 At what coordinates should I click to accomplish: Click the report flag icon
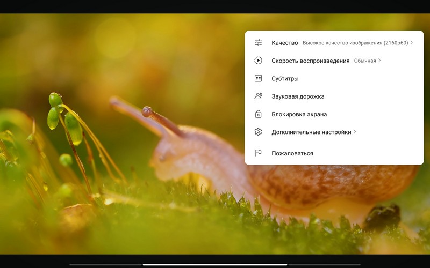click(x=258, y=153)
